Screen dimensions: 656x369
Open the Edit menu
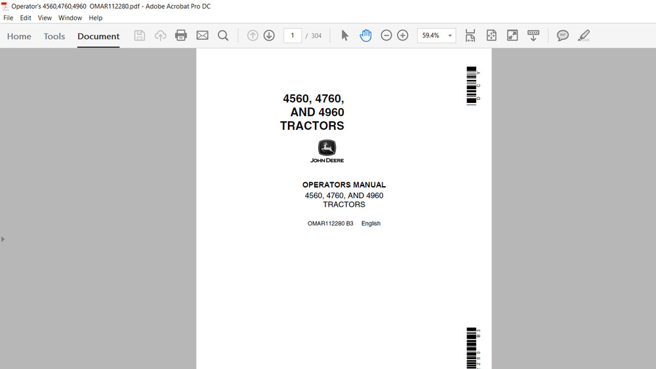[26, 18]
